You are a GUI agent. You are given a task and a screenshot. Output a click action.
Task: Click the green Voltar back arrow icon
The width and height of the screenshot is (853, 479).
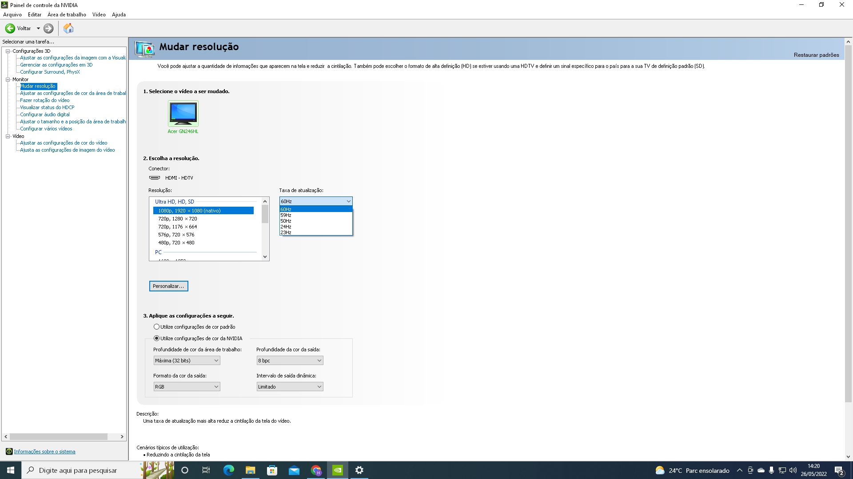pyautogui.click(x=10, y=28)
